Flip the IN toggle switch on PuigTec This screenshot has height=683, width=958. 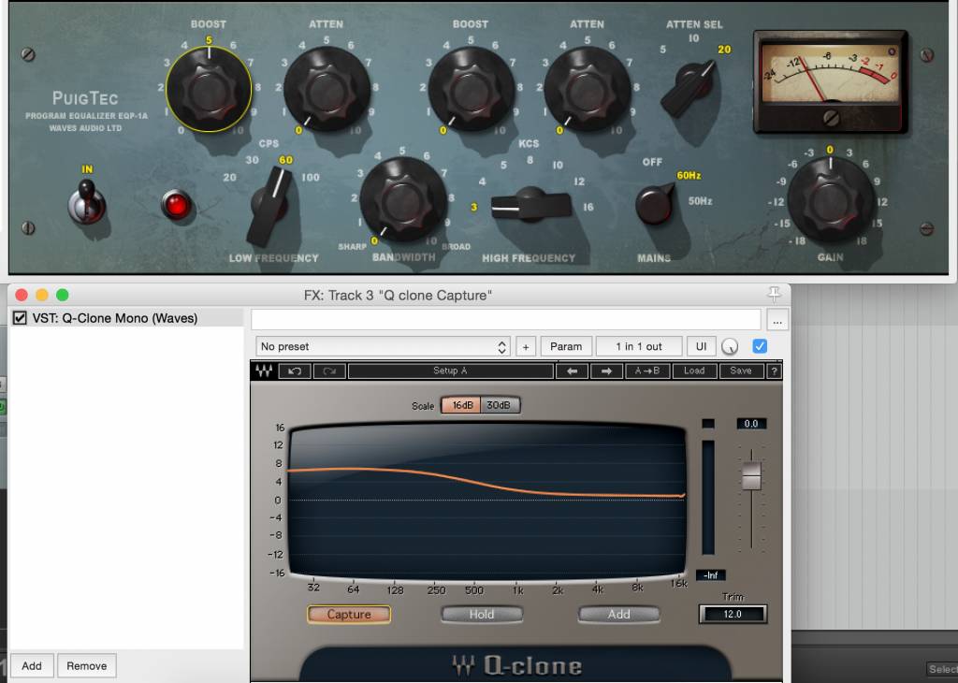[x=87, y=201]
